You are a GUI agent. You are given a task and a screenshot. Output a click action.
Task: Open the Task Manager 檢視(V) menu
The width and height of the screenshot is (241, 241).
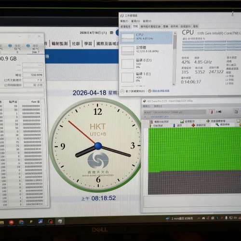[147, 21]
